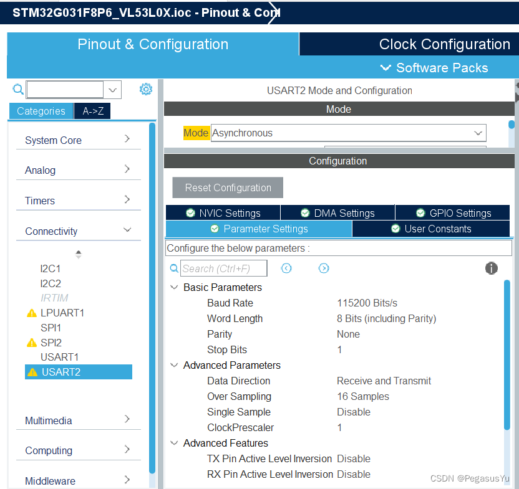Click green check icon on User Constants

395,229
